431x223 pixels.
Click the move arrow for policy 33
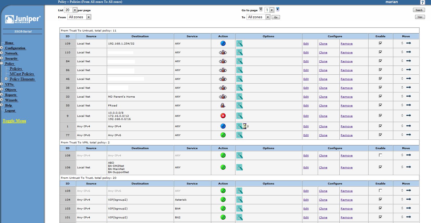409,96
